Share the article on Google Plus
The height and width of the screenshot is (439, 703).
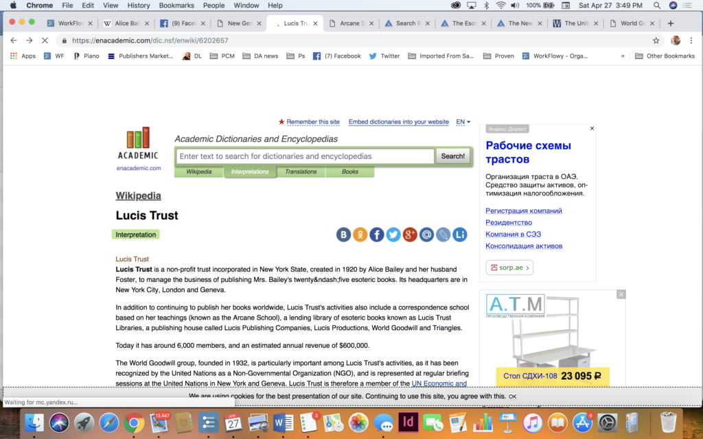410,235
